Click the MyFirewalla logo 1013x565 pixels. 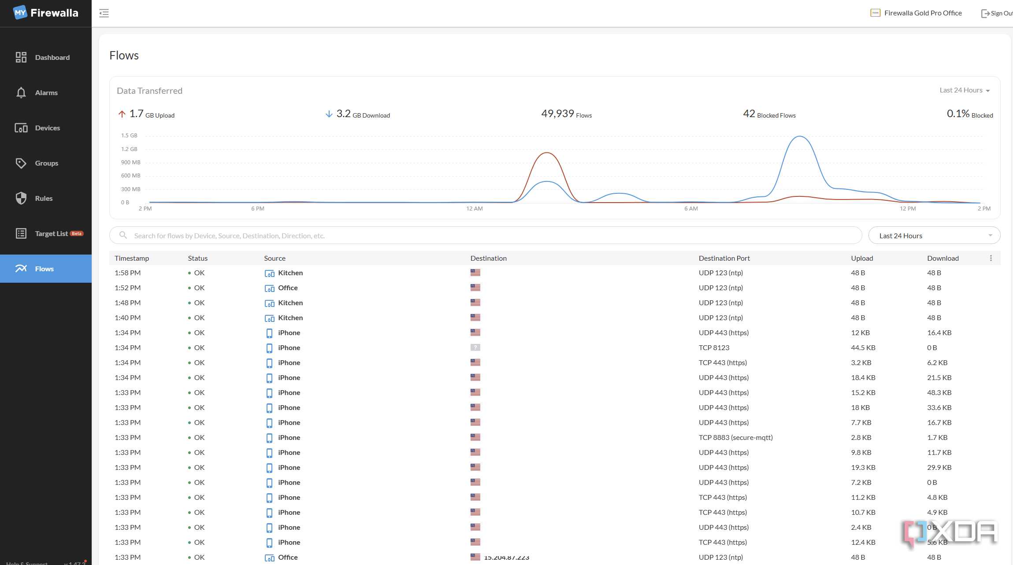(x=45, y=13)
